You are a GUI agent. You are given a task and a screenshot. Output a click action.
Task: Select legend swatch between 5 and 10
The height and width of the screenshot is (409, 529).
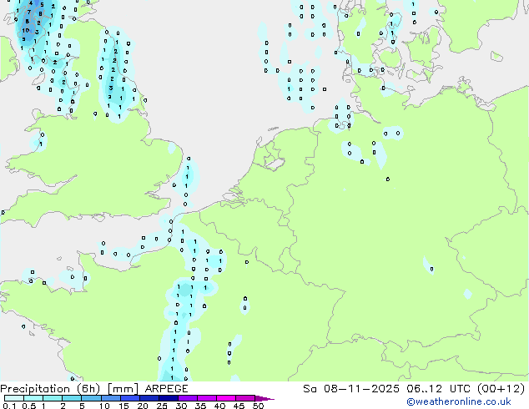click(x=91, y=398)
